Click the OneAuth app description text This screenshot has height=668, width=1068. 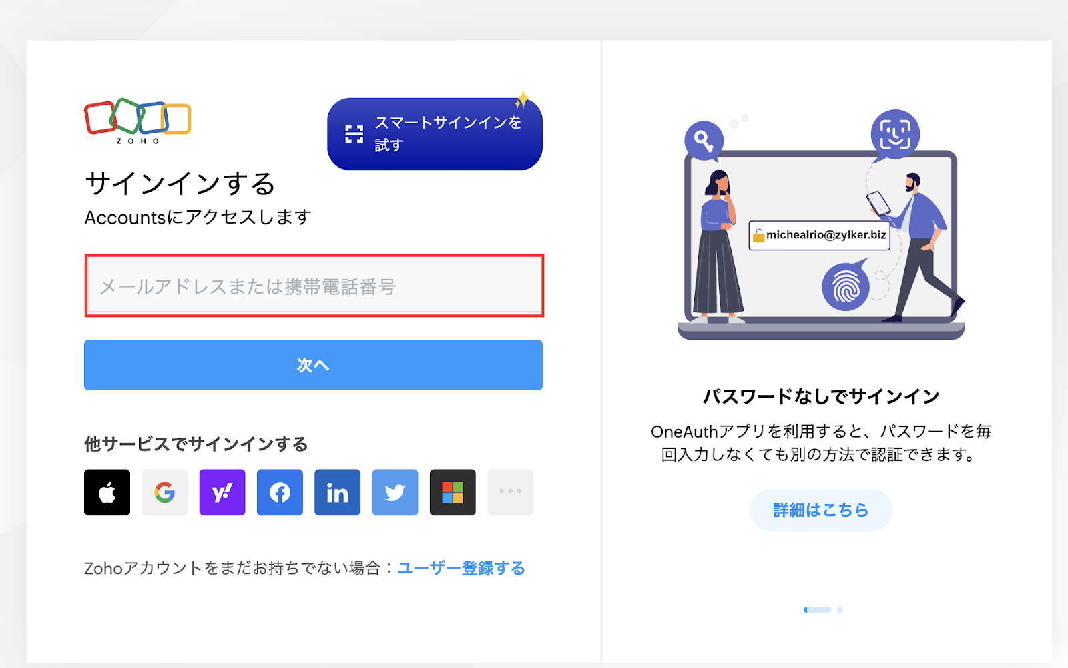(x=821, y=443)
